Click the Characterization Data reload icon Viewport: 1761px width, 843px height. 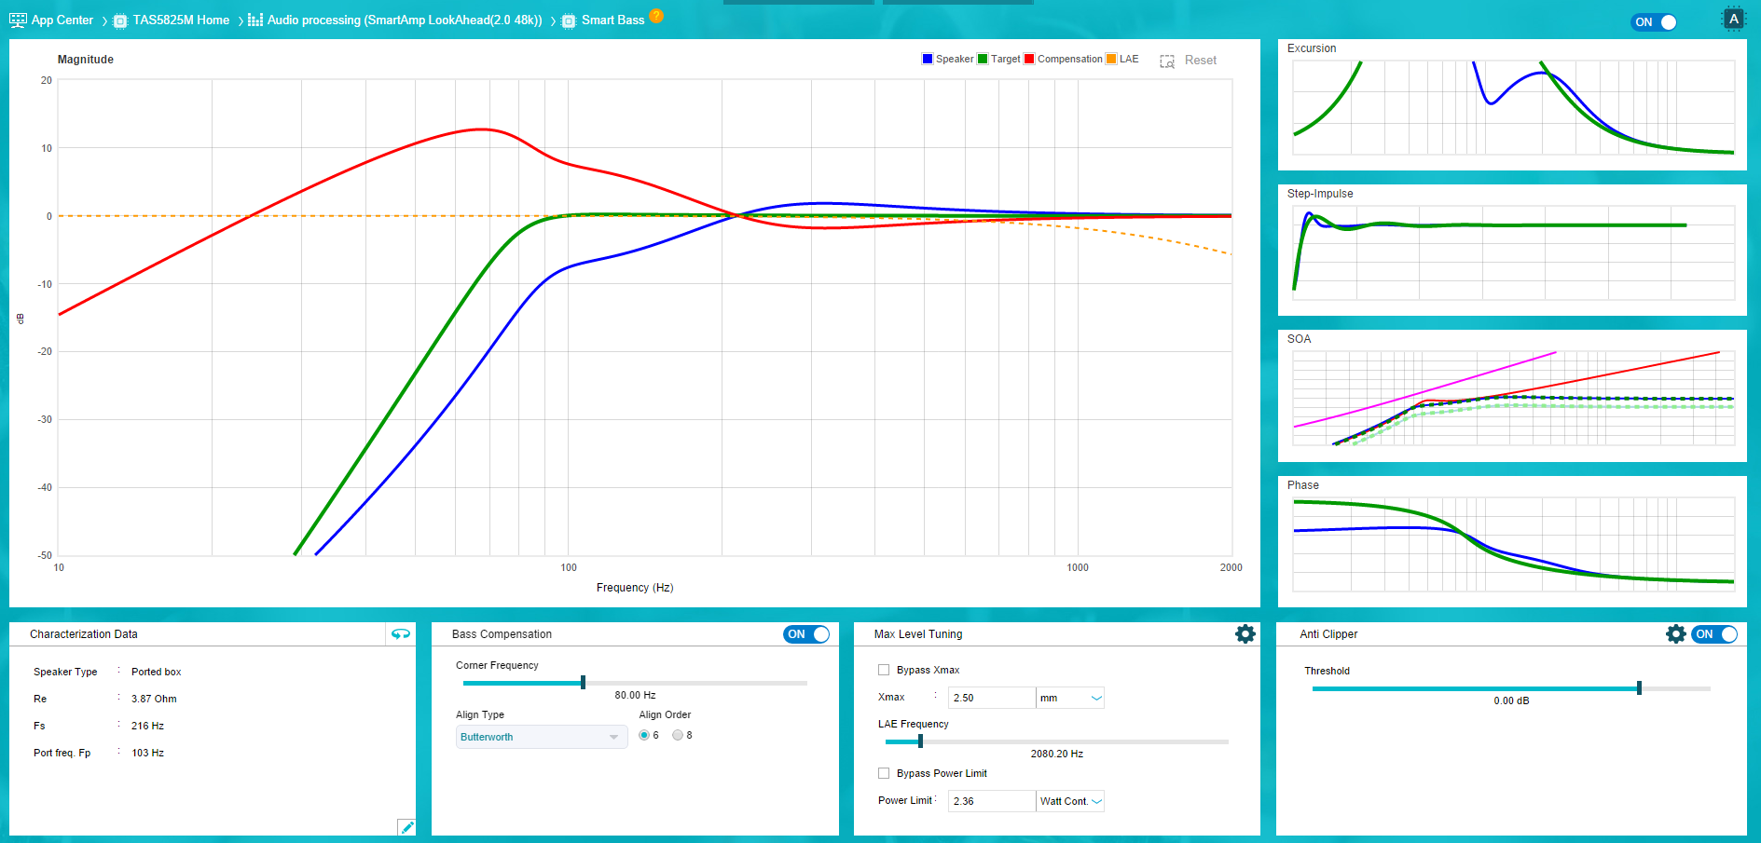(401, 634)
